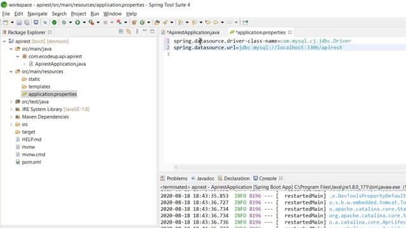
Task: Open the External Tools dropdown arrow
Action: pos(98,23)
